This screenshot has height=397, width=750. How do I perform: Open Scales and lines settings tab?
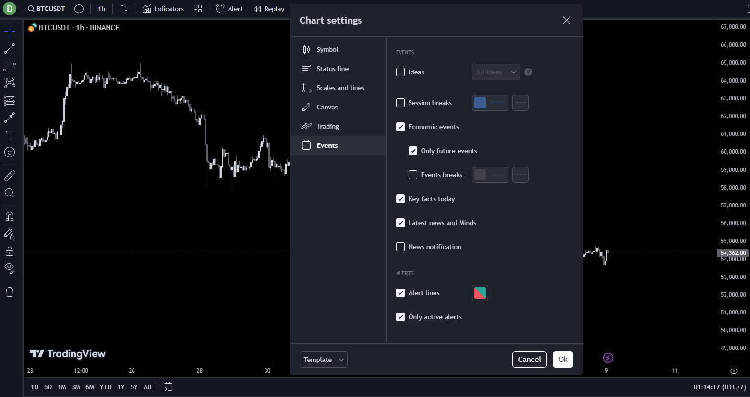338,88
